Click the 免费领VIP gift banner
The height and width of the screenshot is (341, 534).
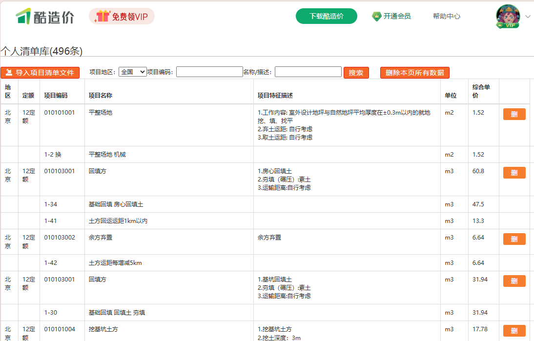pos(122,17)
